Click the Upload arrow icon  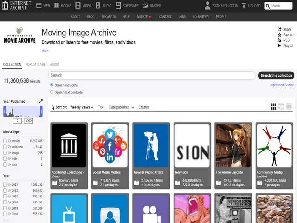tap(244, 6)
